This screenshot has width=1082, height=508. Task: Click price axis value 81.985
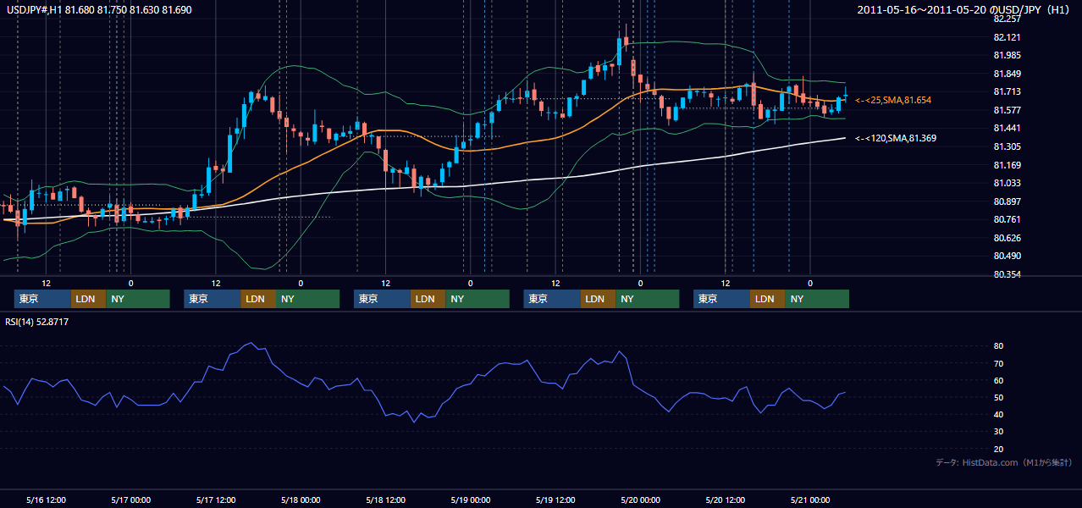[x=1007, y=55]
